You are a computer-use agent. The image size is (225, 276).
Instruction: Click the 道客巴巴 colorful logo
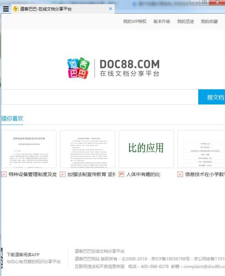(78, 68)
